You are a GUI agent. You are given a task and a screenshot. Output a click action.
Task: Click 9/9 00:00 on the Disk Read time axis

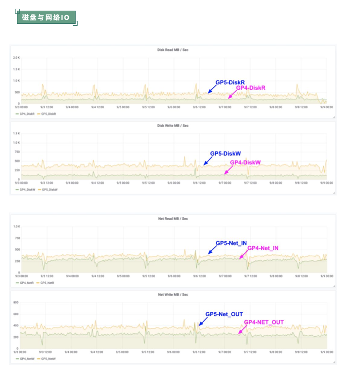coord(327,107)
